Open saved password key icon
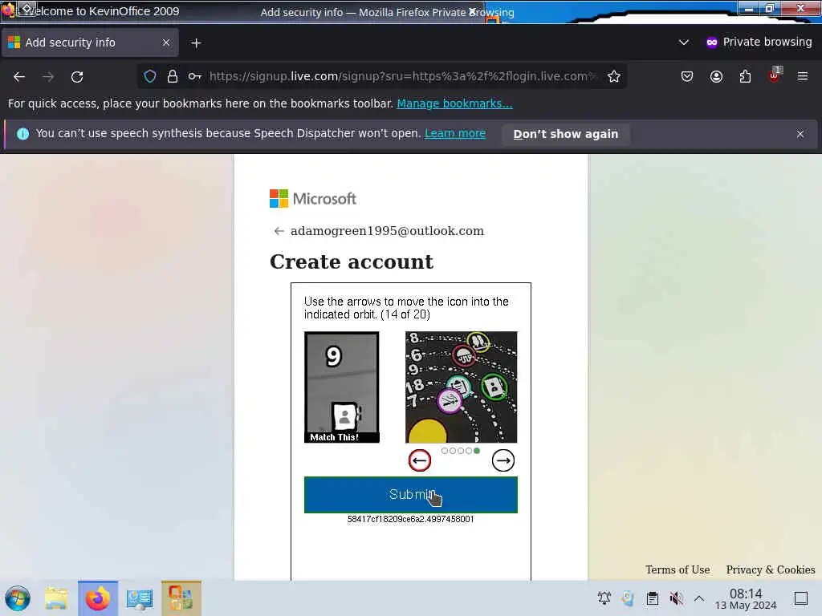822x616 pixels. [194, 76]
